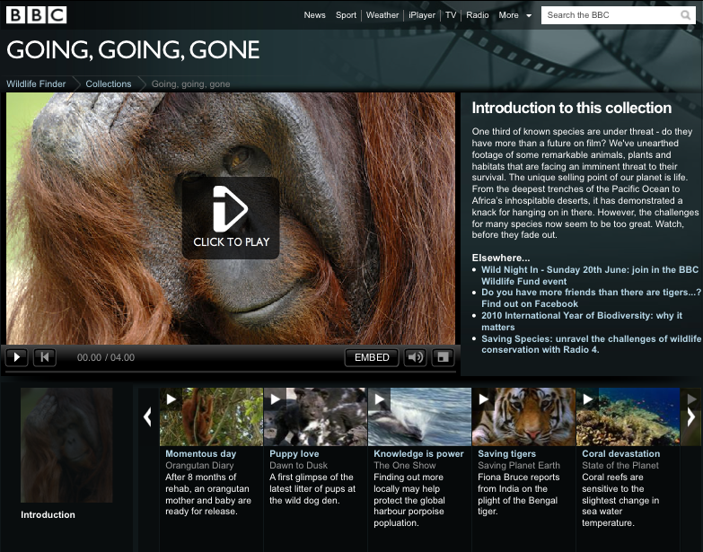
Task: Toggle the volume speaker icon
Action: 415,357
